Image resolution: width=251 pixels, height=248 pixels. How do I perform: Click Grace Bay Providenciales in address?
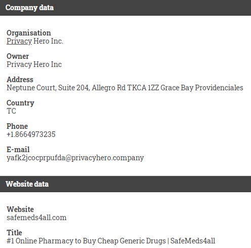[202, 88]
